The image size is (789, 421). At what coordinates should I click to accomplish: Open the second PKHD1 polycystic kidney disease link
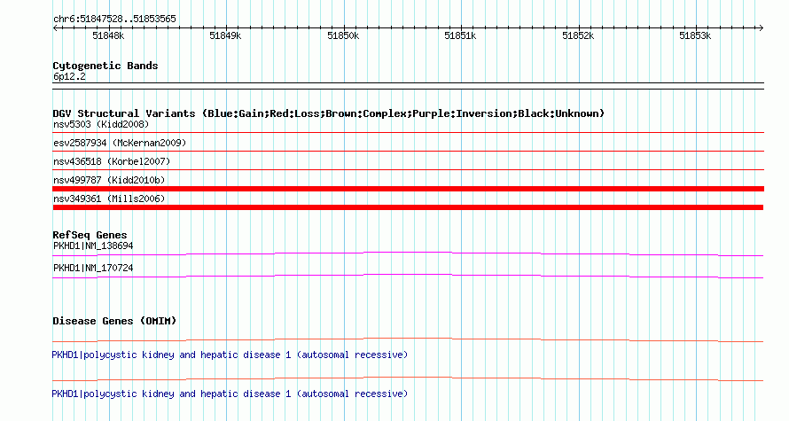coord(230,394)
